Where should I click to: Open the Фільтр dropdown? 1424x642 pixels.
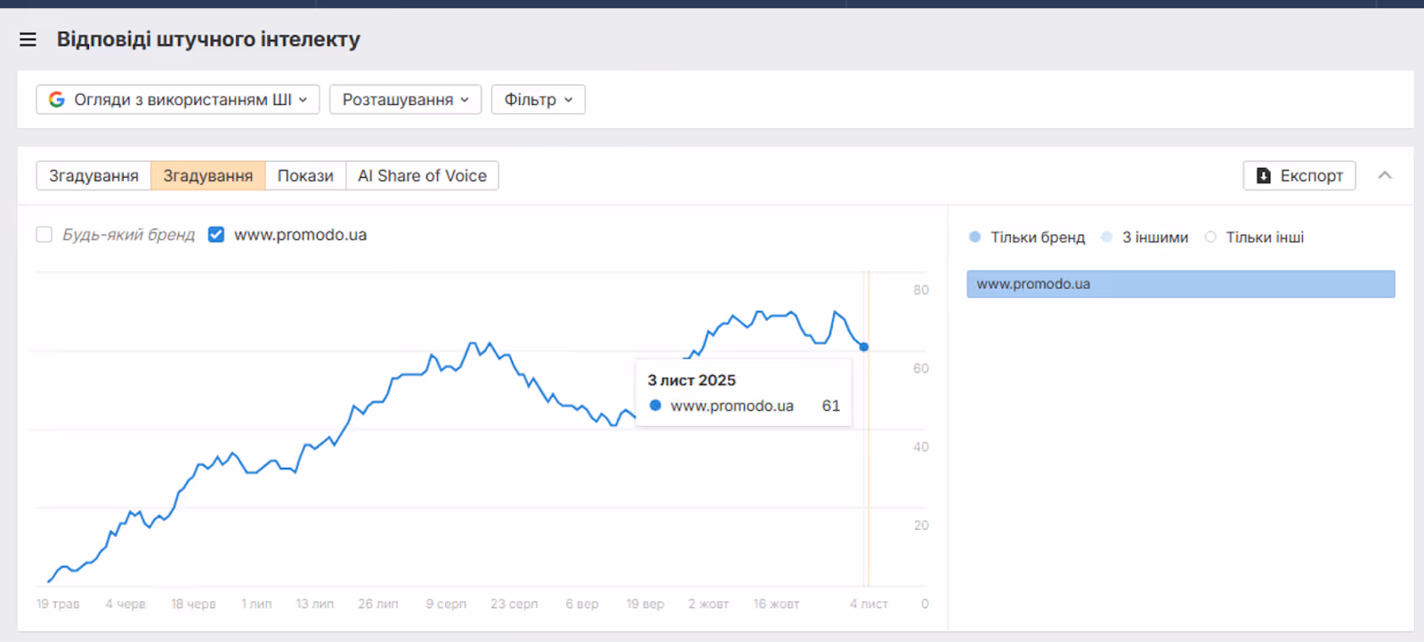pos(538,100)
